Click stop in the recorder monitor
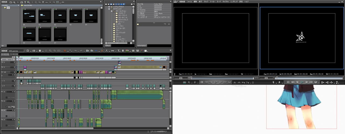Viewport: 345px width, 134px height. (288, 82)
